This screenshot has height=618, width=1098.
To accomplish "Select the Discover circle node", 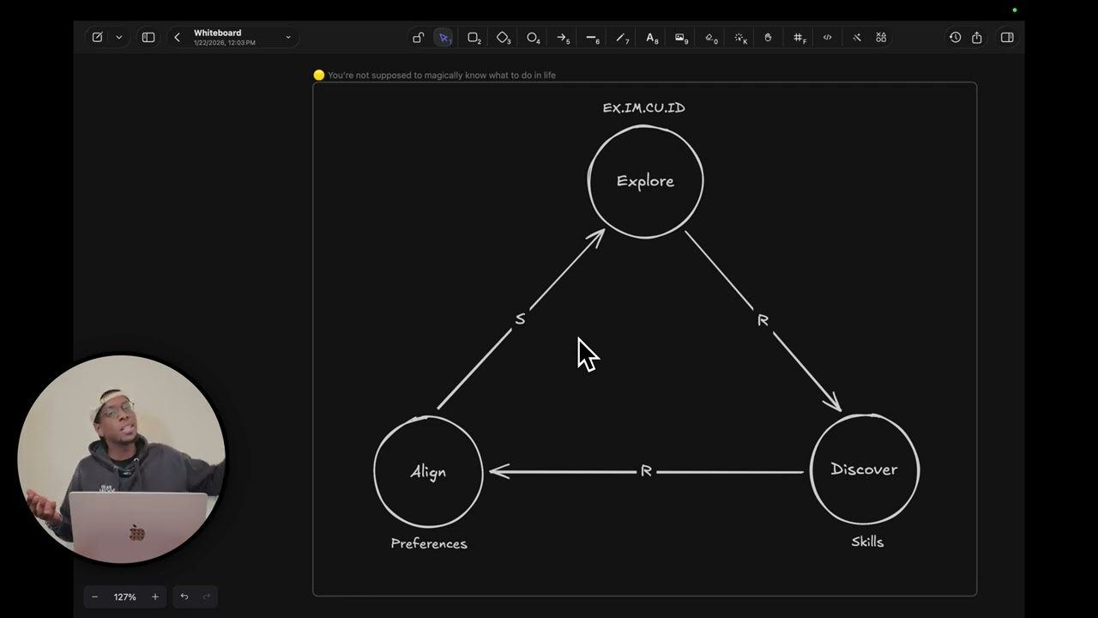I will point(865,470).
